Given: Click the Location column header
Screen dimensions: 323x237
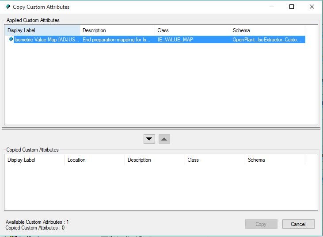Looking at the screenshot, I should pyautogui.click(x=95, y=160).
